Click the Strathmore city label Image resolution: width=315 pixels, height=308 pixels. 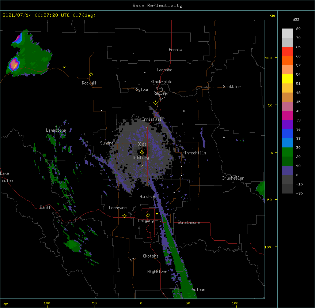pyautogui.click(x=189, y=222)
